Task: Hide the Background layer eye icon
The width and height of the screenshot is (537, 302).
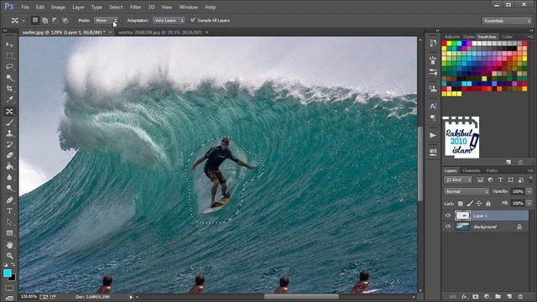Action: point(448,226)
